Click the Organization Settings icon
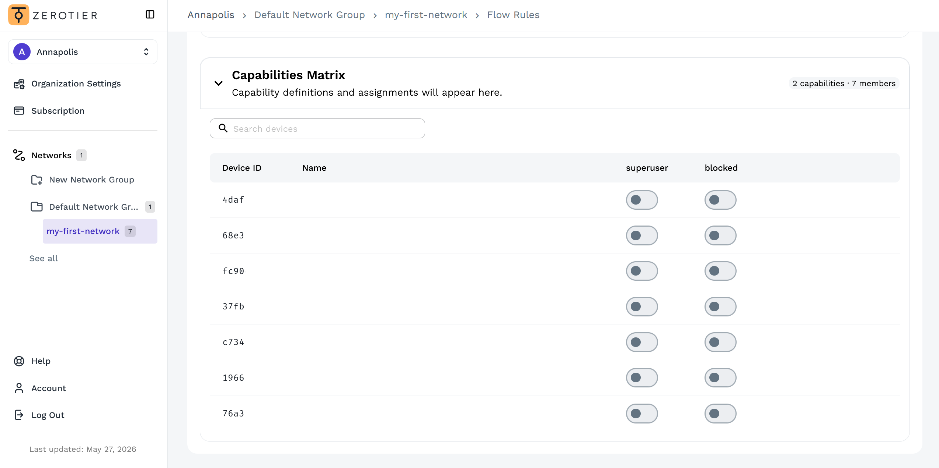This screenshot has height=468, width=939. pyautogui.click(x=19, y=84)
